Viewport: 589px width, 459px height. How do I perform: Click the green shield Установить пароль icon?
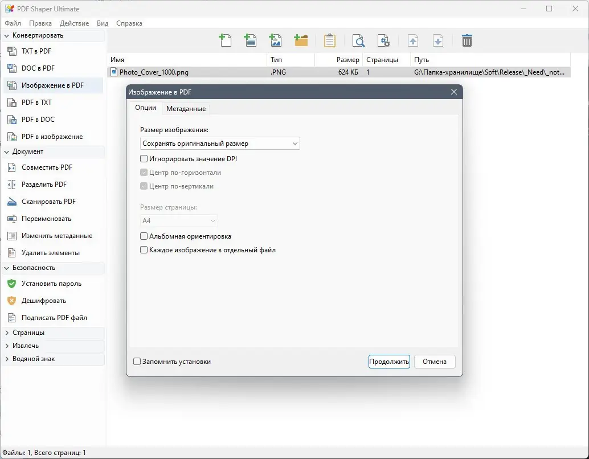coord(12,284)
